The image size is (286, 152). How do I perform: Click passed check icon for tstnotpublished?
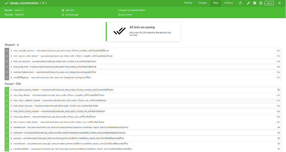(7, 149)
